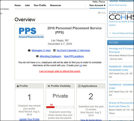134x121 pixels.
Task: Click the person icon in Profile header
Action: coord(18,86)
